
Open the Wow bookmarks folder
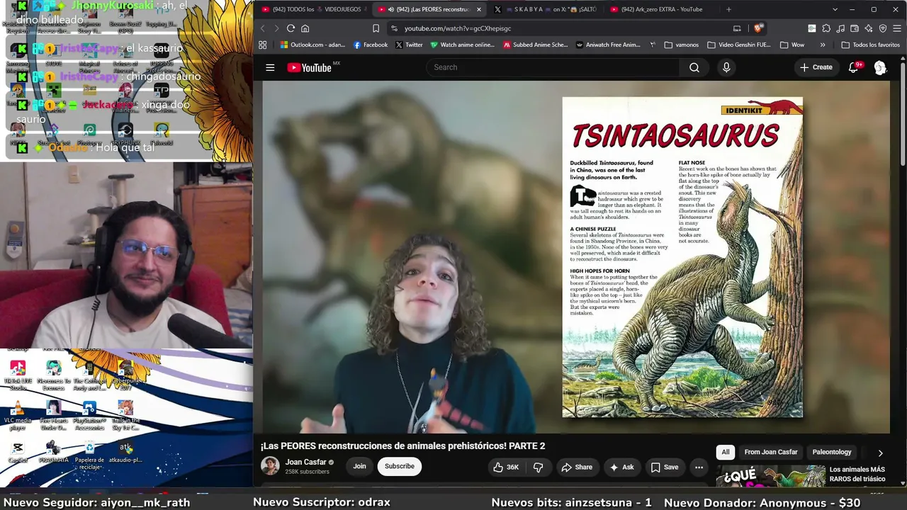pyautogui.click(x=792, y=45)
